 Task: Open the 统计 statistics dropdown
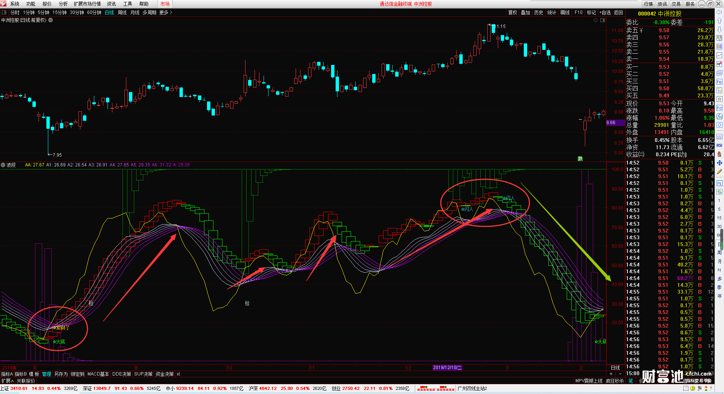[x=552, y=12]
